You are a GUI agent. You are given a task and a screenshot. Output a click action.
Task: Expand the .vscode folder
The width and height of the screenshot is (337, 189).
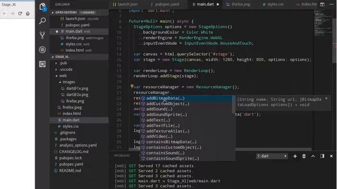pyautogui.click(x=65, y=69)
